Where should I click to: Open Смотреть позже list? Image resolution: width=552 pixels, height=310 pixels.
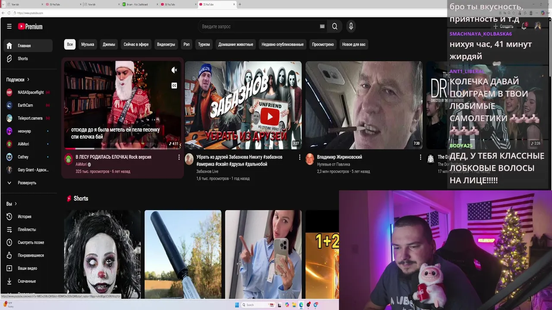[29, 242]
